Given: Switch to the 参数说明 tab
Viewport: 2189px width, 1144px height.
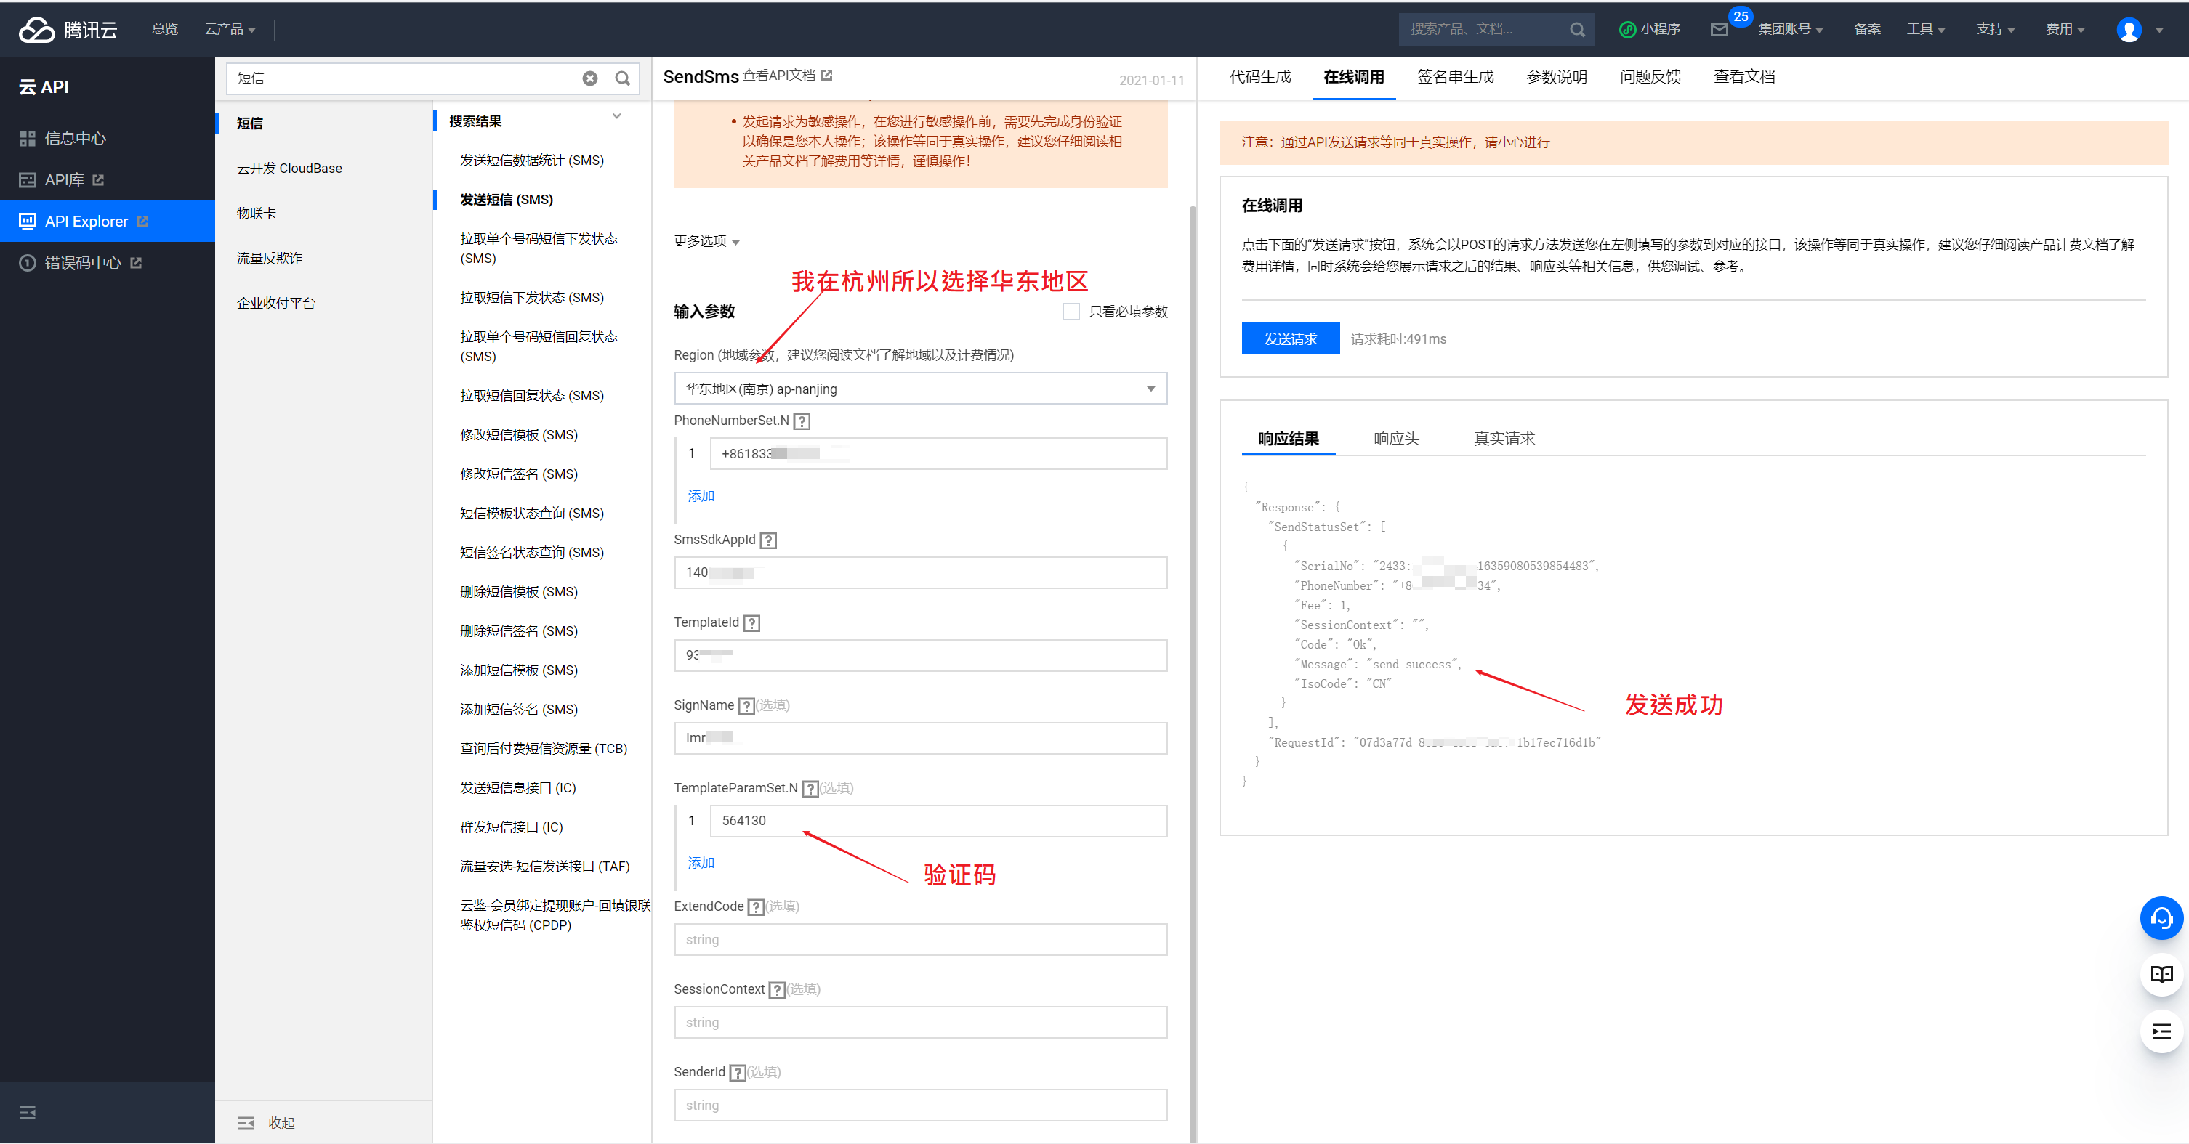Looking at the screenshot, I should point(1557,77).
